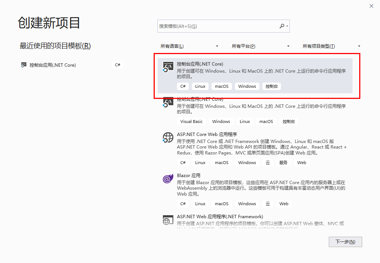Click the Blazor app purple icon

168,179
